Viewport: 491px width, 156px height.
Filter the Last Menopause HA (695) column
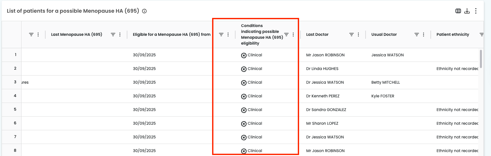[113, 35]
